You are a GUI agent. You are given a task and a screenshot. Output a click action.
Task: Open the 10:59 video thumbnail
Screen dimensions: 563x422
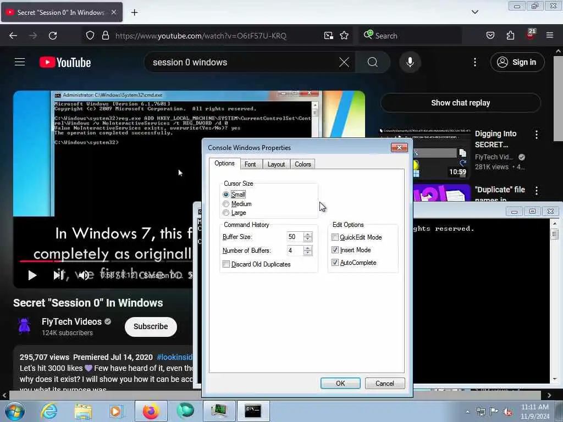click(441, 154)
